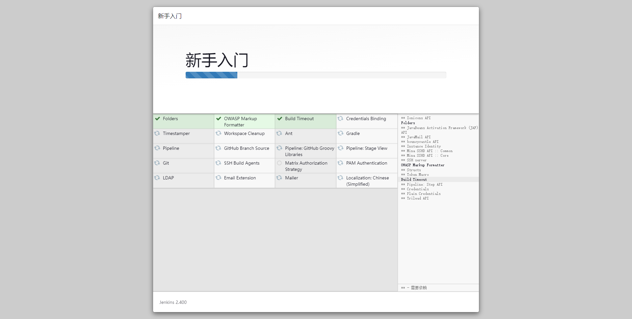Click the bold OWASP Markup Formatter log entry

point(423,165)
